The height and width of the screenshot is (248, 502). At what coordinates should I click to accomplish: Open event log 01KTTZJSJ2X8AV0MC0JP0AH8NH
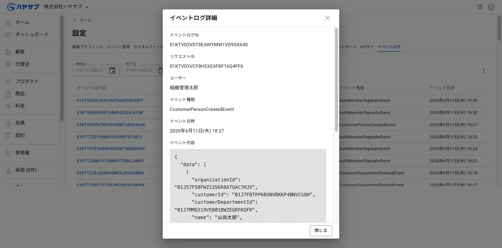(x=110, y=173)
